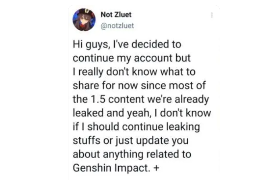Open the three-dot more options menu
Screen dimensions: 270x180
(212, 15)
